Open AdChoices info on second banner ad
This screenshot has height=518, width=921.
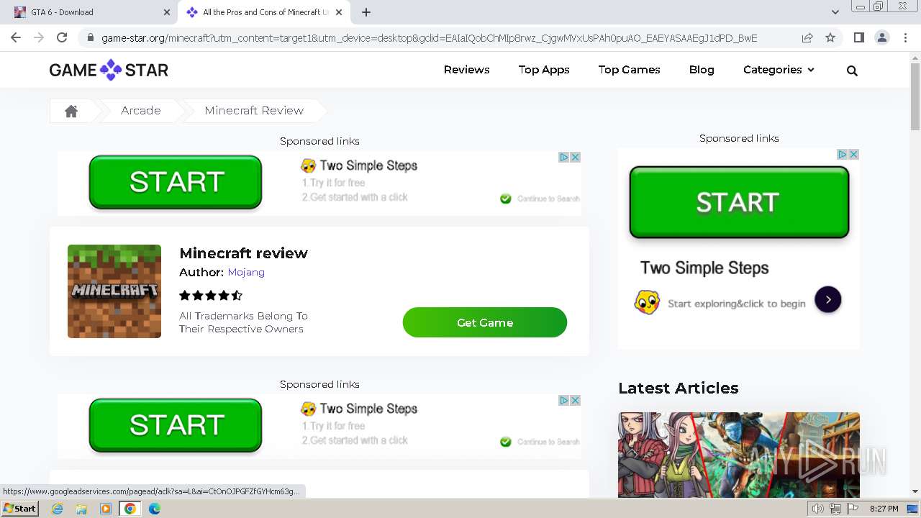(x=565, y=400)
